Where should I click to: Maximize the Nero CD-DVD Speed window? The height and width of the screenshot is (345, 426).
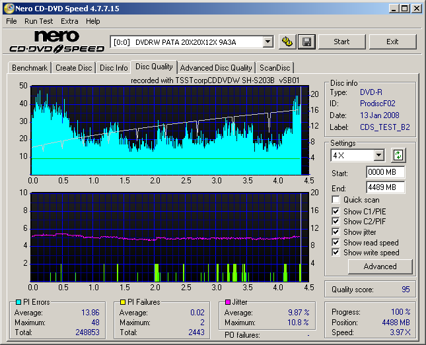405,9
